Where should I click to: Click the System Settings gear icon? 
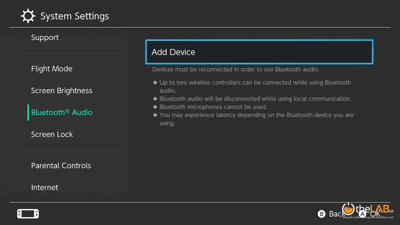coord(28,16)
